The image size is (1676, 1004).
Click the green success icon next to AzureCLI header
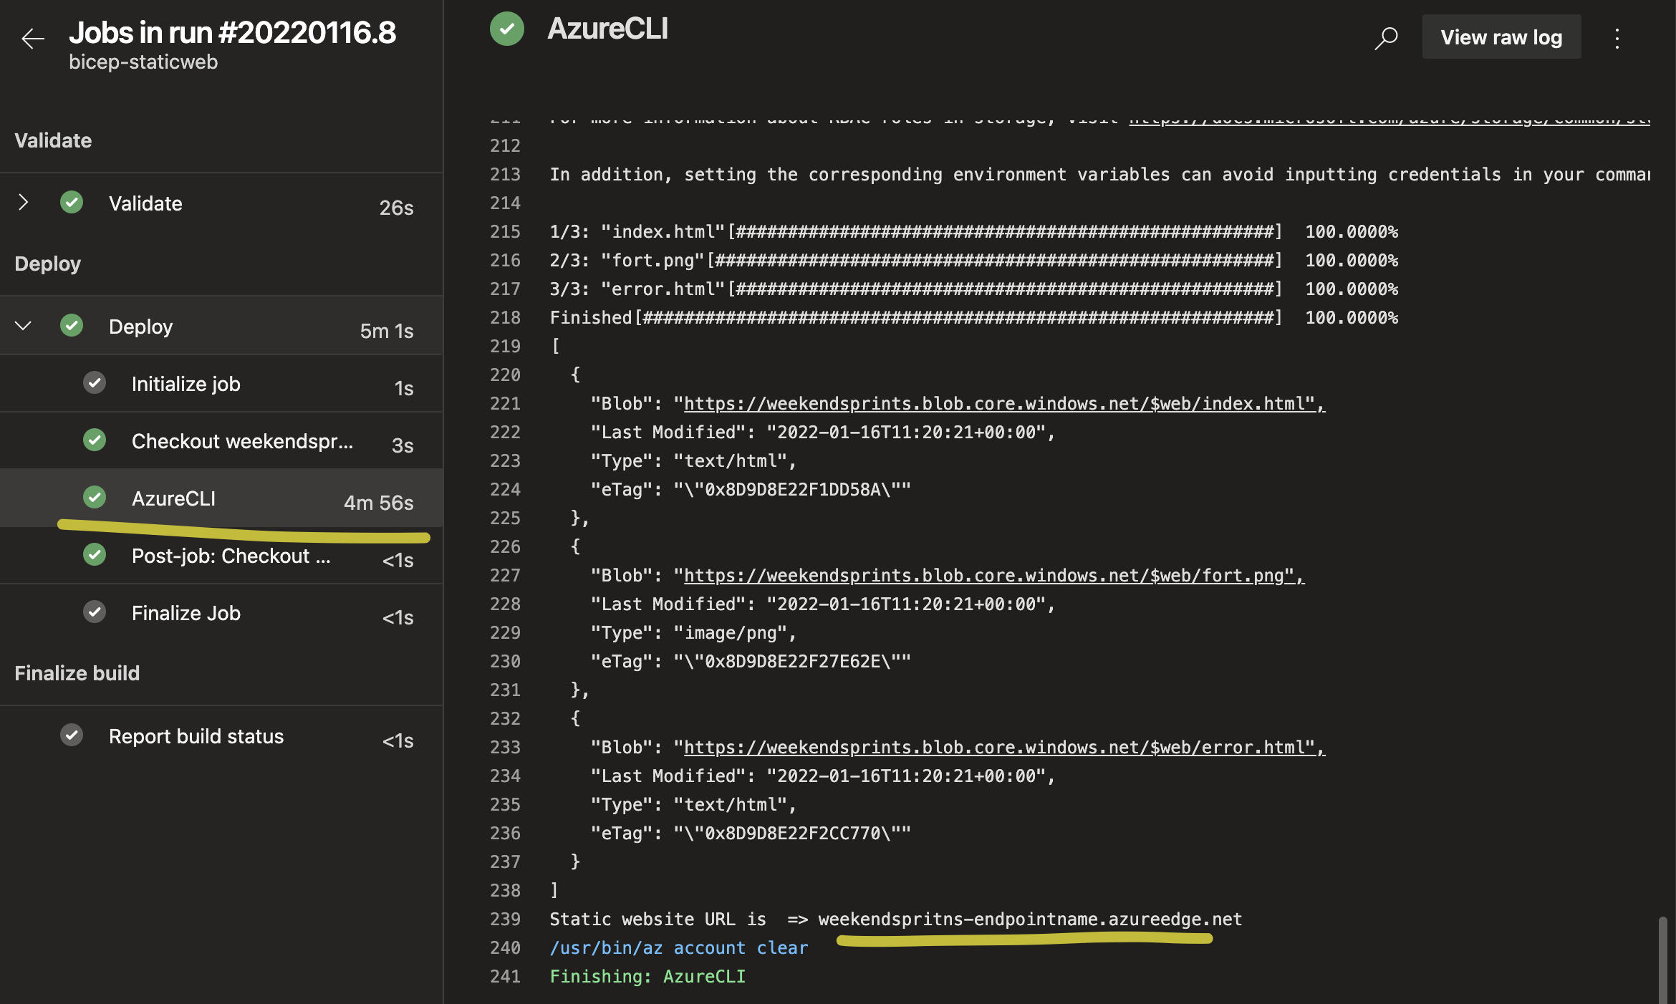[x=507, y=29]
